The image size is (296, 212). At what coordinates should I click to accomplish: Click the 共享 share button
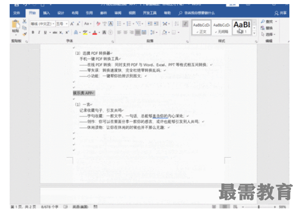(280, 13)
